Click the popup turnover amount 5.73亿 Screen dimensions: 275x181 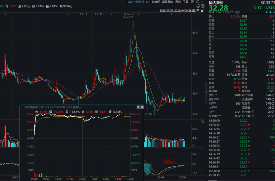117,112
